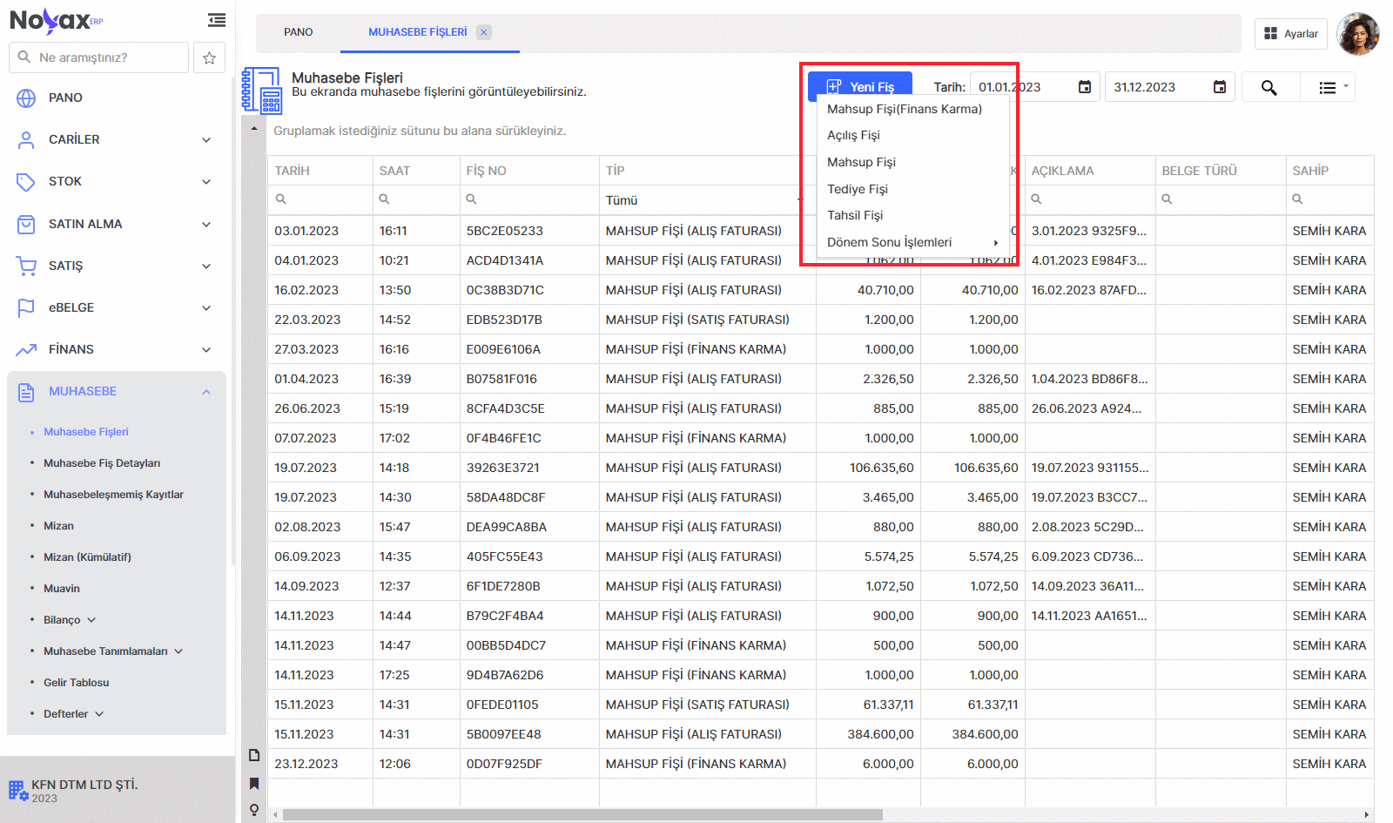Click the lightbulb icon at the bottom left
This screenshot has height=823, width=1393.
click(254, 810)
